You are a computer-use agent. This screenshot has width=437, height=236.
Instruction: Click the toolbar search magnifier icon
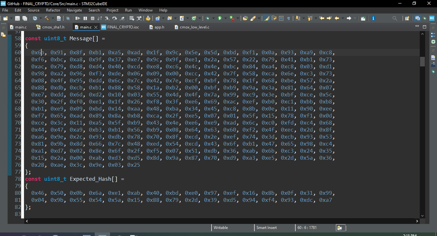click(x=395, y=18)
